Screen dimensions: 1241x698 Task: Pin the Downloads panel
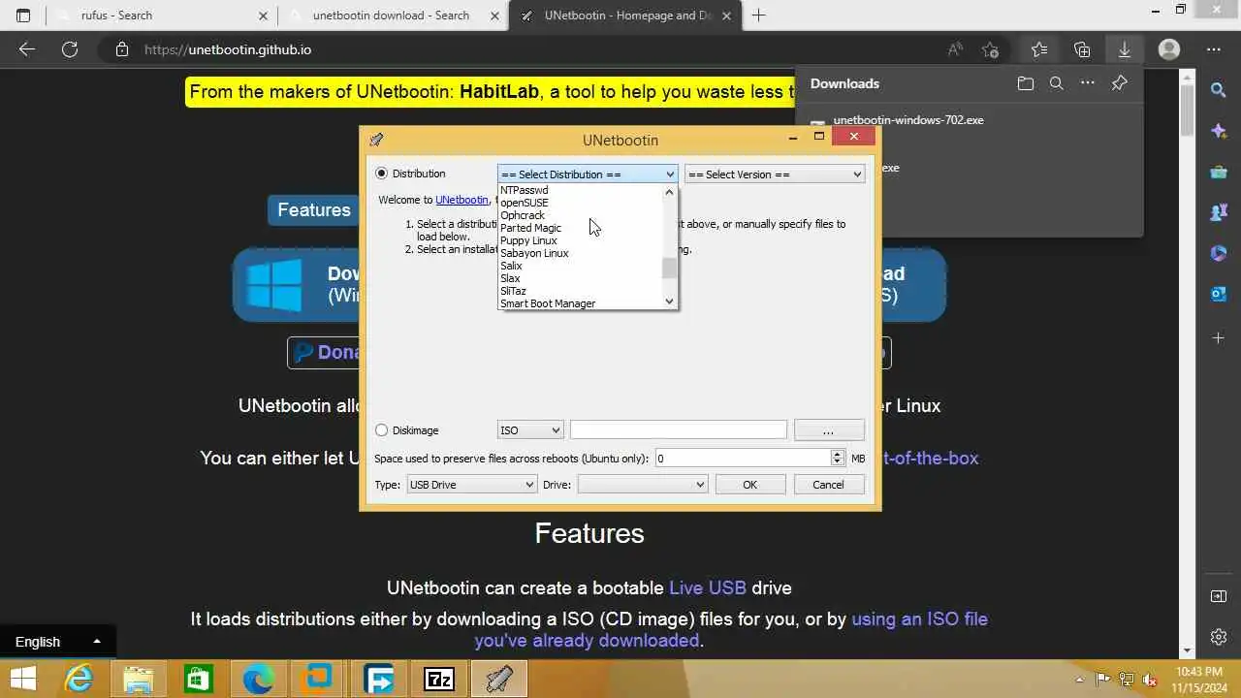1120,83
